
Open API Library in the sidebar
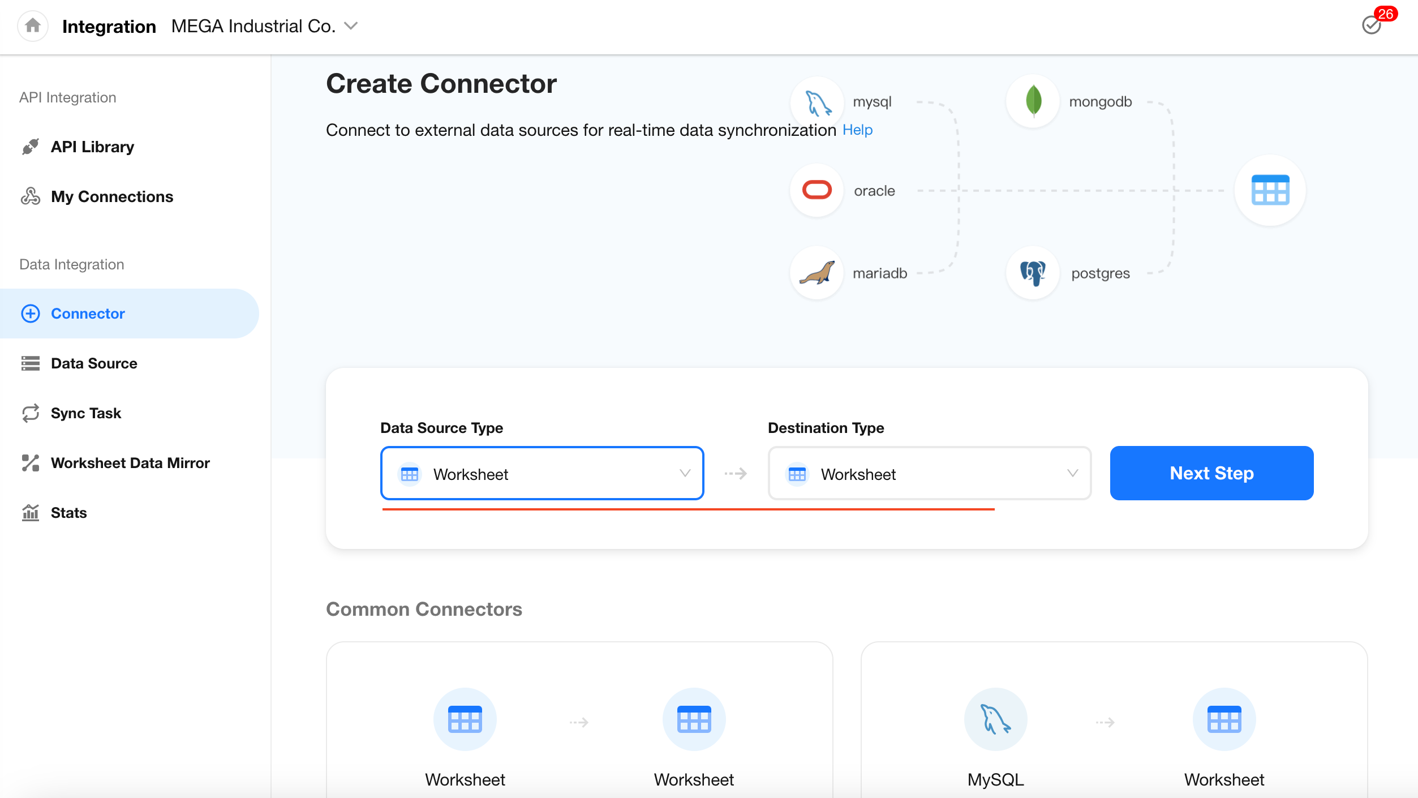[x=92, y=147]
